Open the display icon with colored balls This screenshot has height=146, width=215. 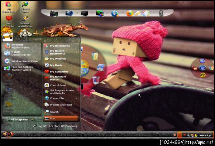click(x=100, y=14)
